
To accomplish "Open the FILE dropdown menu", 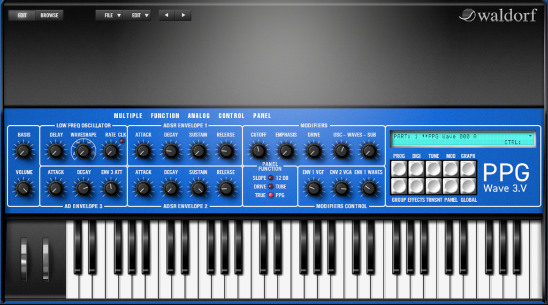I will (109, 16).
